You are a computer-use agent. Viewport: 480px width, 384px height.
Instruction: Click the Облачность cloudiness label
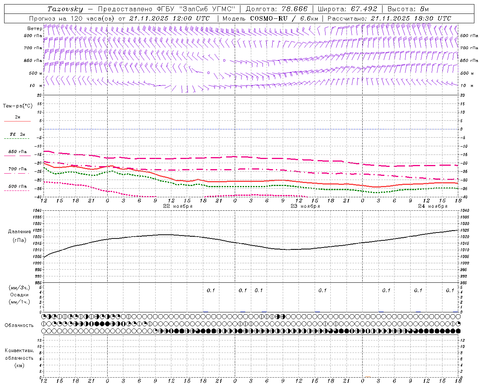pos(19,325)
